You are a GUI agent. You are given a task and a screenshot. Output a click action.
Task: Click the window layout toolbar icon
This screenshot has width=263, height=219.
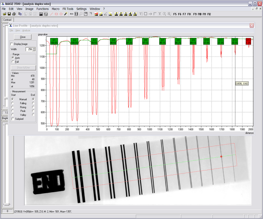point(86,14)
